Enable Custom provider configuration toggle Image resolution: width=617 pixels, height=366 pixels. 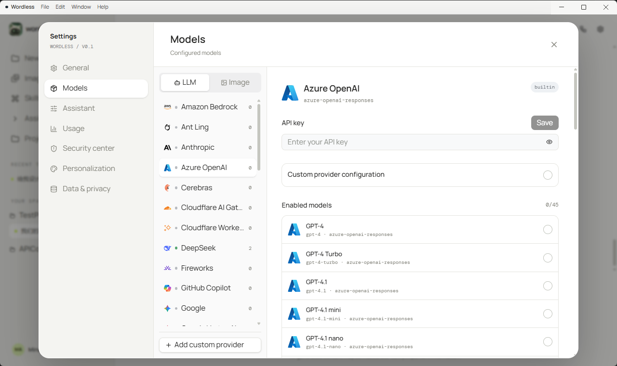pyautogui.click(x=548, y=175)
